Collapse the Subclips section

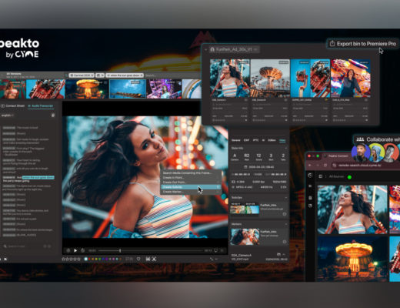[x=285, y=197]
